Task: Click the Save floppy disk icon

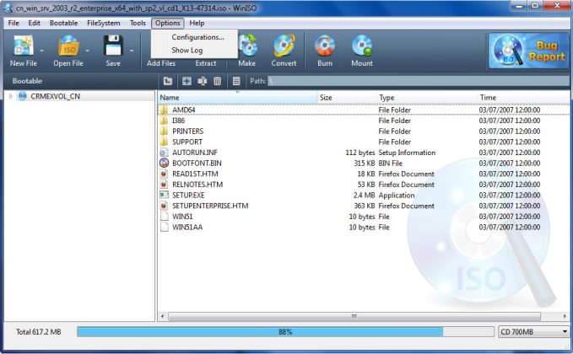Action: [113, 46]
